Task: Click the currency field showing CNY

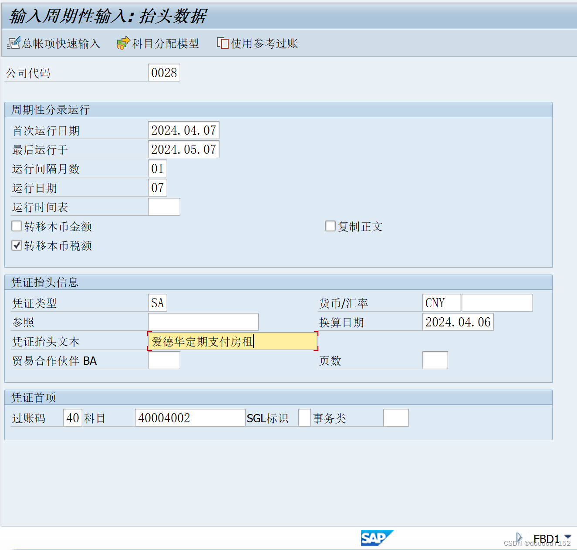Action: tap(441, 302)
